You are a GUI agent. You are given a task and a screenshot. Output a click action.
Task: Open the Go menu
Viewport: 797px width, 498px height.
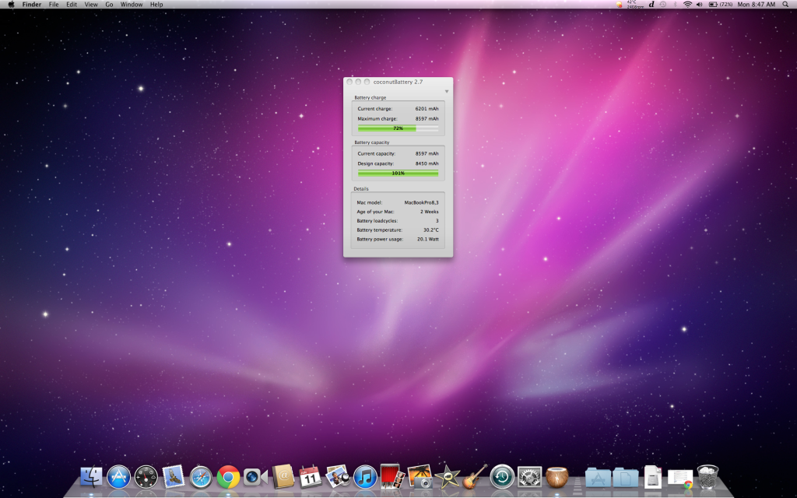(109, 5)
